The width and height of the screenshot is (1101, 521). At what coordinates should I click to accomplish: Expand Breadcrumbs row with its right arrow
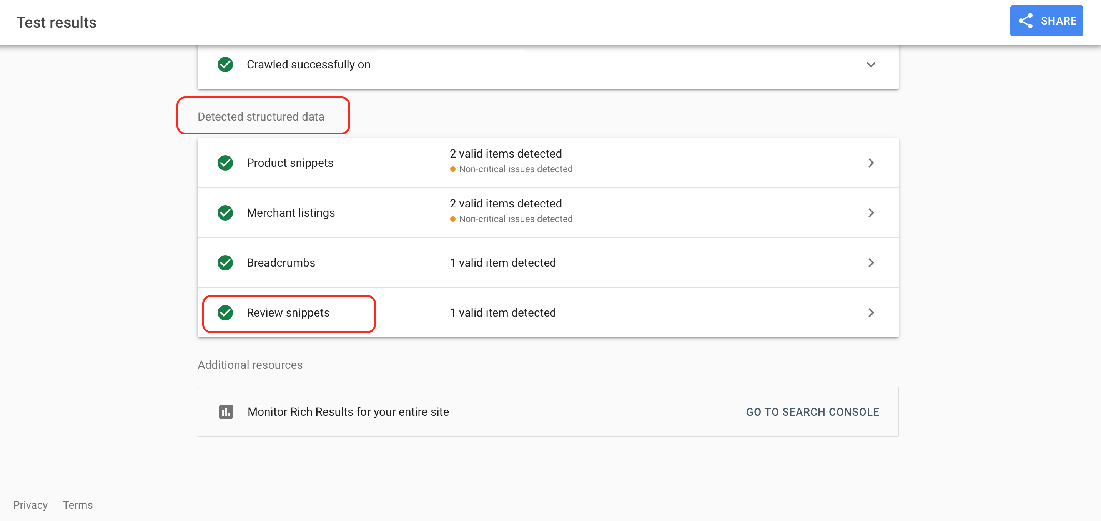(x=871, y=263)
